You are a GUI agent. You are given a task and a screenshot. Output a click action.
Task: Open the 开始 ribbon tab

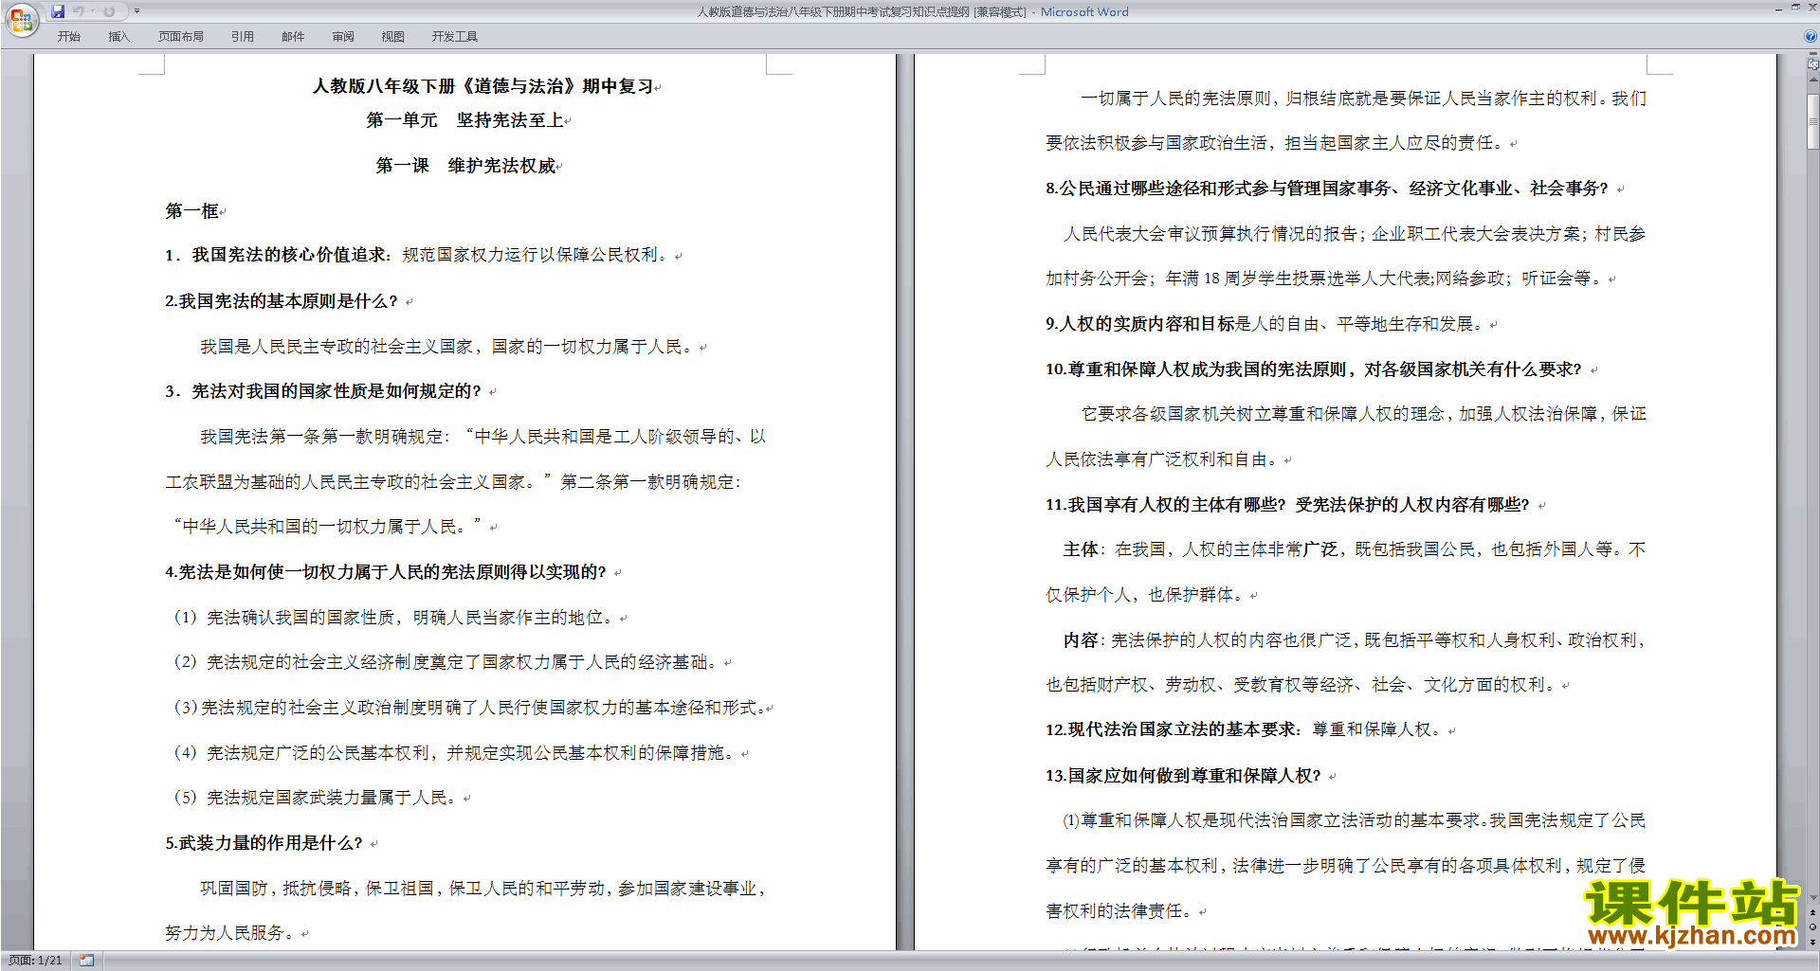(x=69, y=37)
